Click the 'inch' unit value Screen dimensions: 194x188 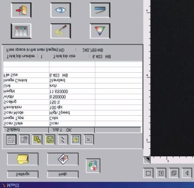53,86
